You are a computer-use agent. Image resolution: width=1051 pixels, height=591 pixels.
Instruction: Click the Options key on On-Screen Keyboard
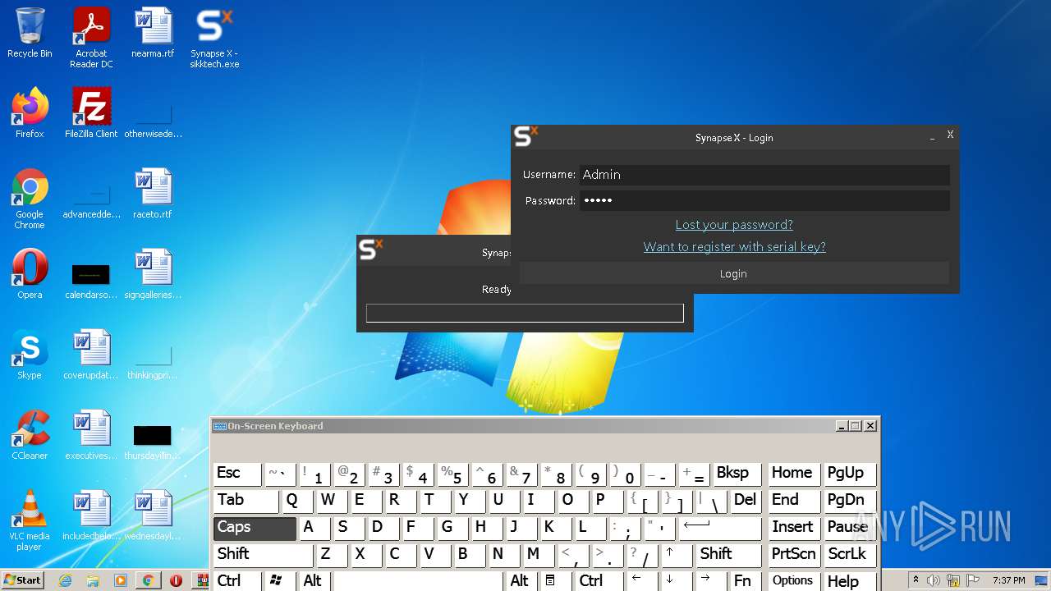pos(794,581)
